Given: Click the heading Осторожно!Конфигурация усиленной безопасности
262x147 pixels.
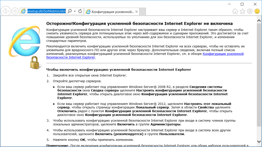Looking at the screenshot, I should tap(139, 23).
